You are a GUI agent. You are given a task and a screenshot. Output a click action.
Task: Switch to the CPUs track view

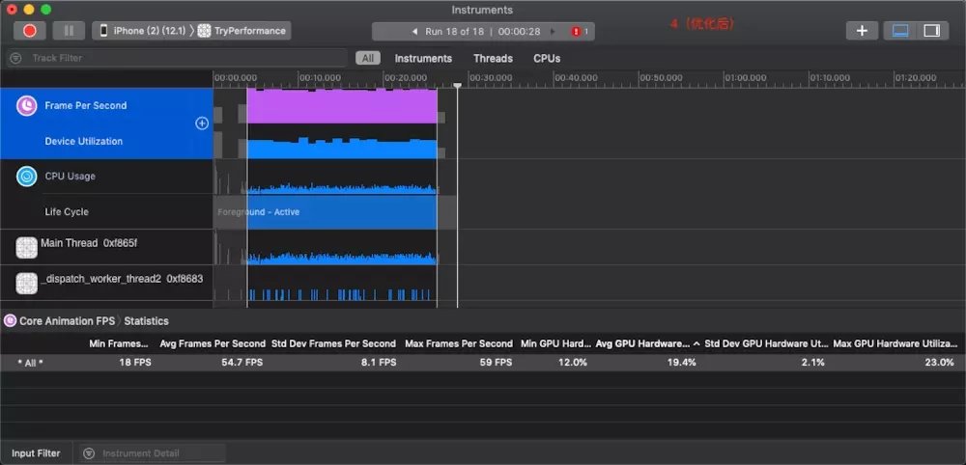click(x=547, y=59)
